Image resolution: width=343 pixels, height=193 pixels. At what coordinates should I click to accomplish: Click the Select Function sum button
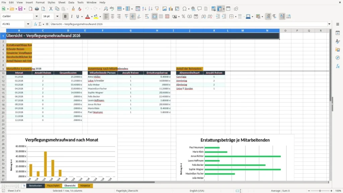point(40,24)
